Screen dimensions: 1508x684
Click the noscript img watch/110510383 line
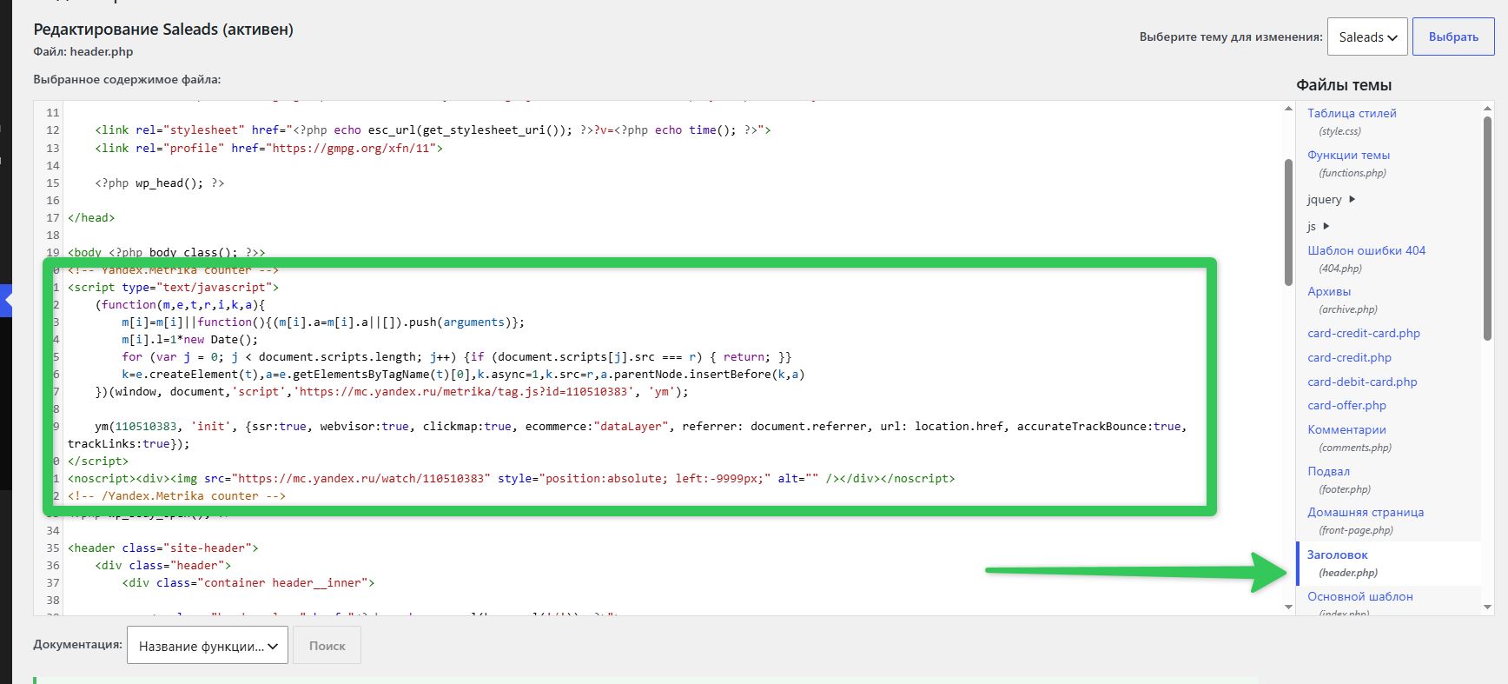(x=512, y=478)
